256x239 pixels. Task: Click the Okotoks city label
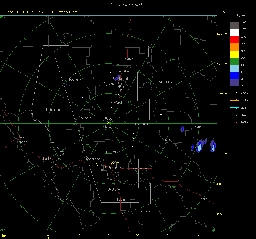pyautogui.click(x=114, y=190)
